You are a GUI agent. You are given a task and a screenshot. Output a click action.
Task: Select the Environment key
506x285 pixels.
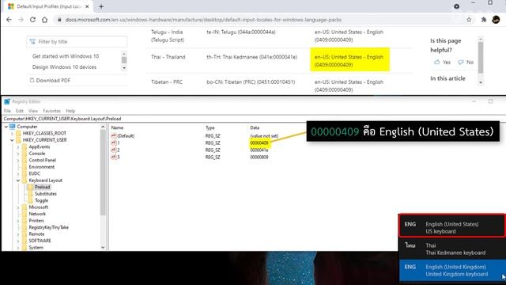(x=42, y=167)
